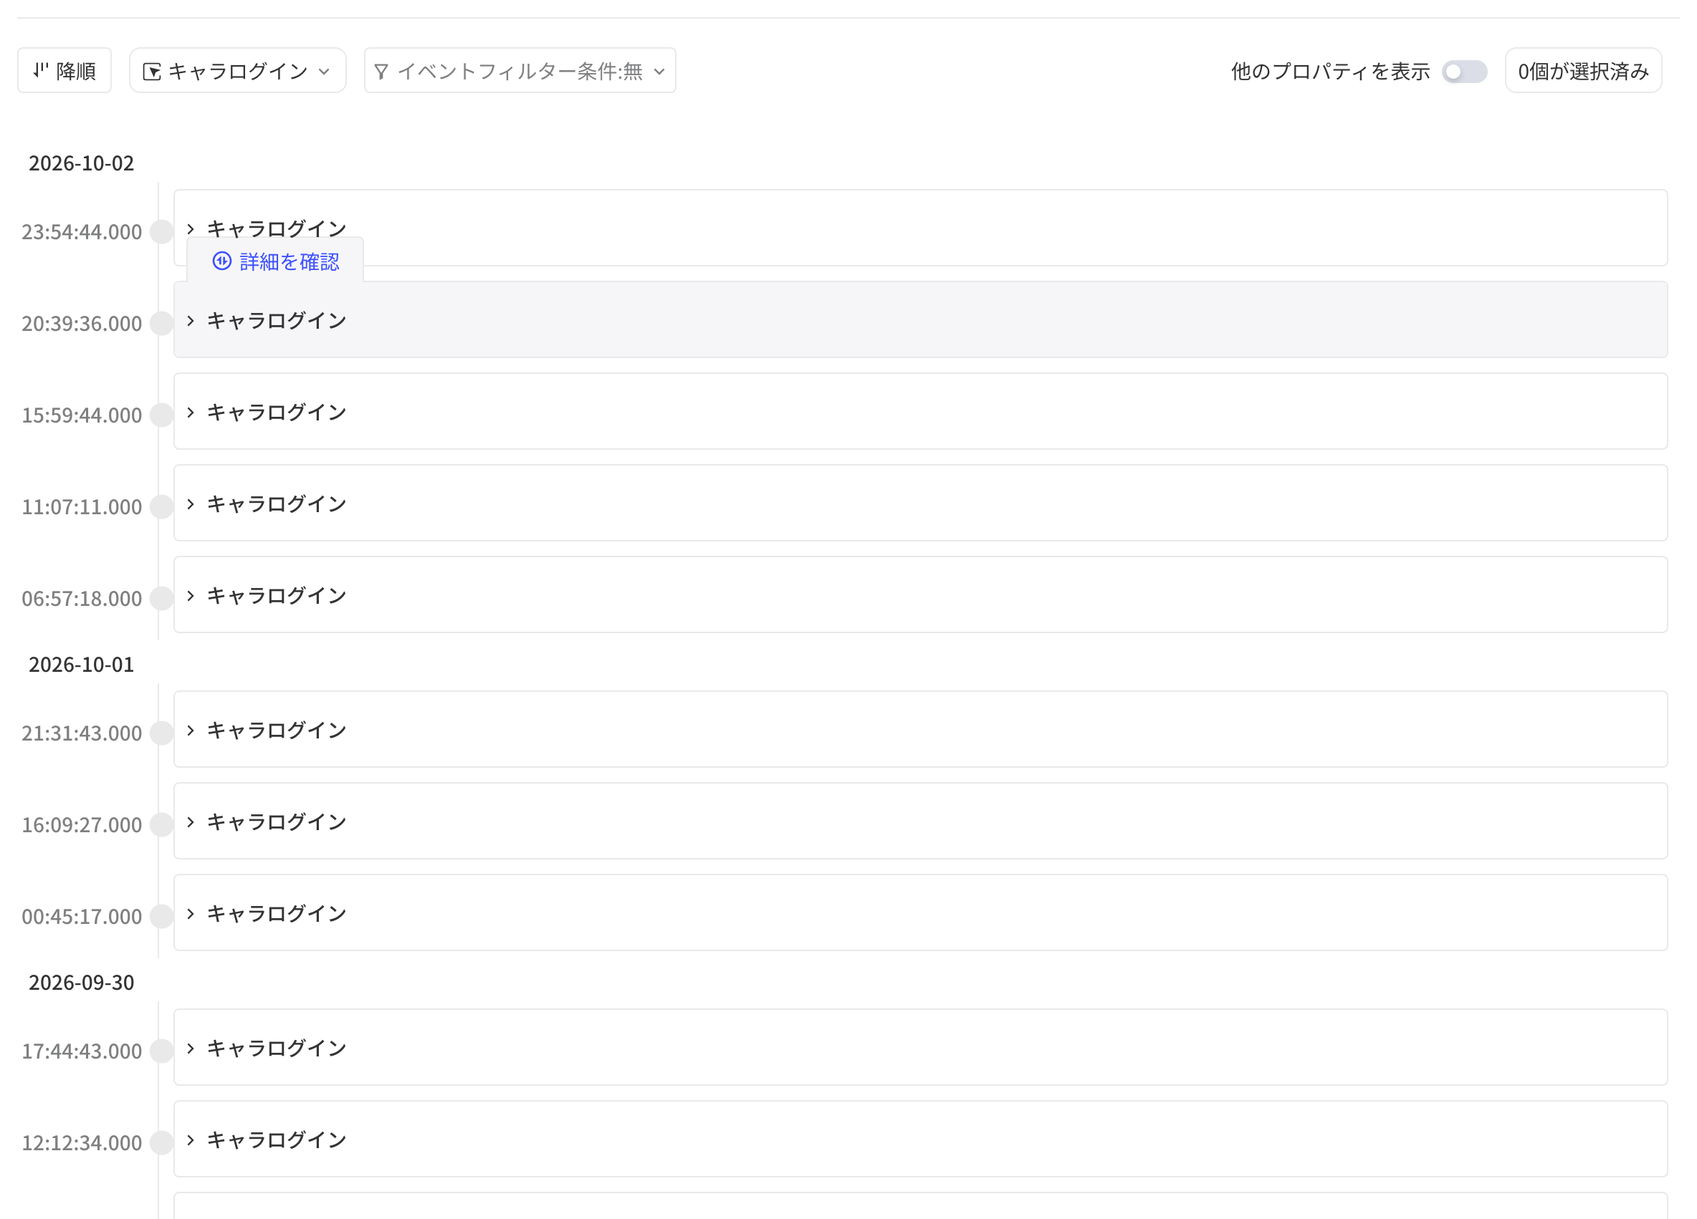Click the timeline dot at 06:57:18.000

coord(162,598)
